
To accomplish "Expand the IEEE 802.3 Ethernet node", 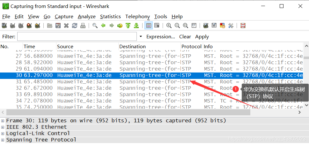I will (x=3, y=127).
